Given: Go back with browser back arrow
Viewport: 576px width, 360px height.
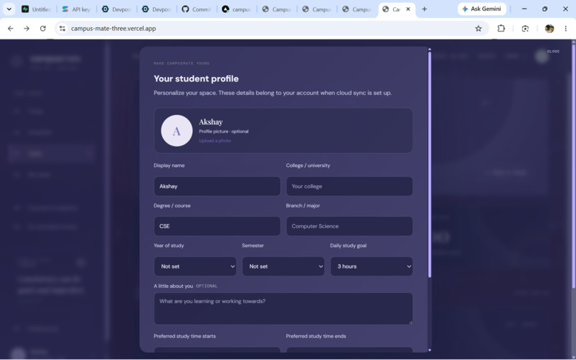Looking at the screenshot, I should point(11,29).
